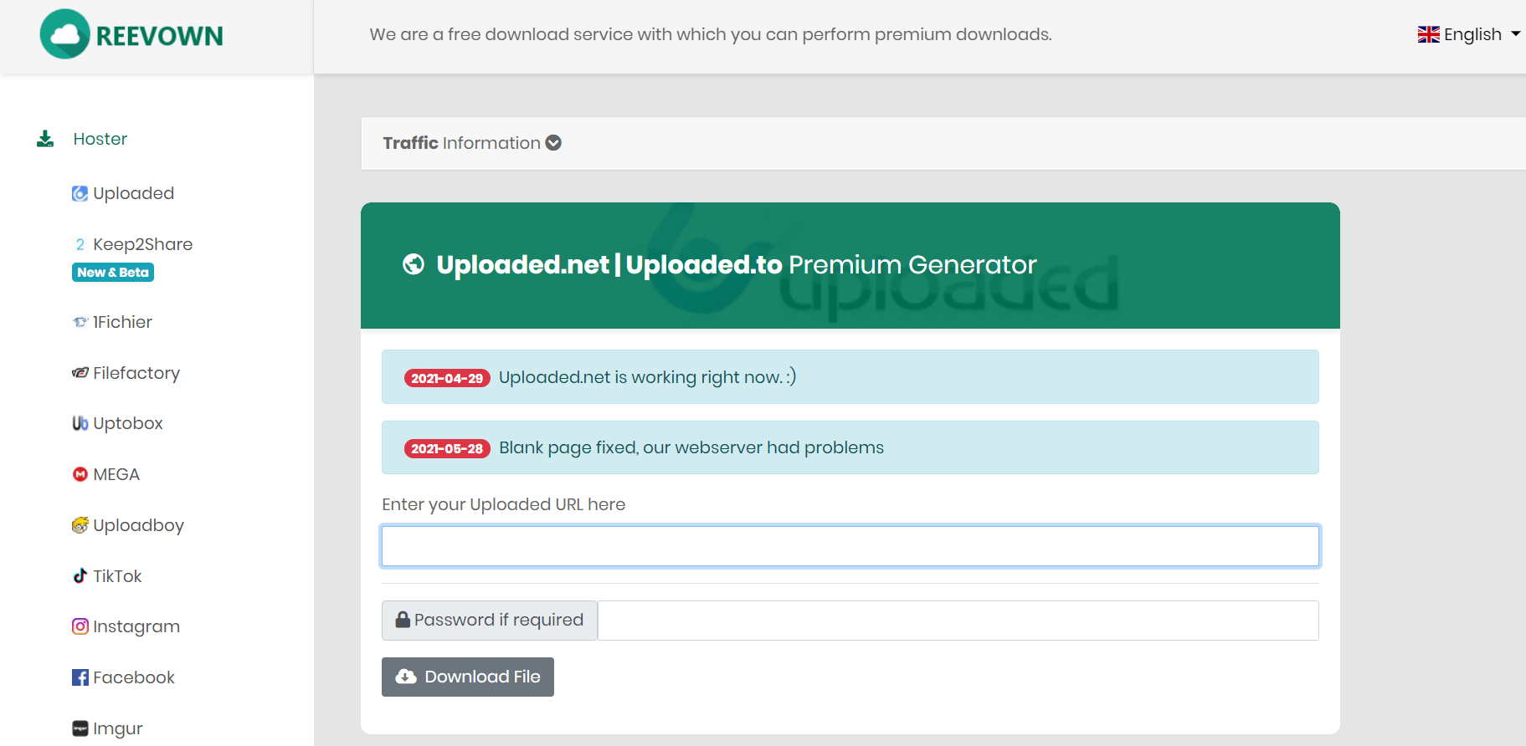Viewport: 1526px width, 746px height.
Task: Click the REEVOWN brand name text
Action: (160, 36)
